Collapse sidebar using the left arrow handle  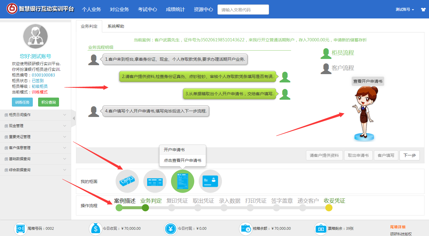click(74, 118)
